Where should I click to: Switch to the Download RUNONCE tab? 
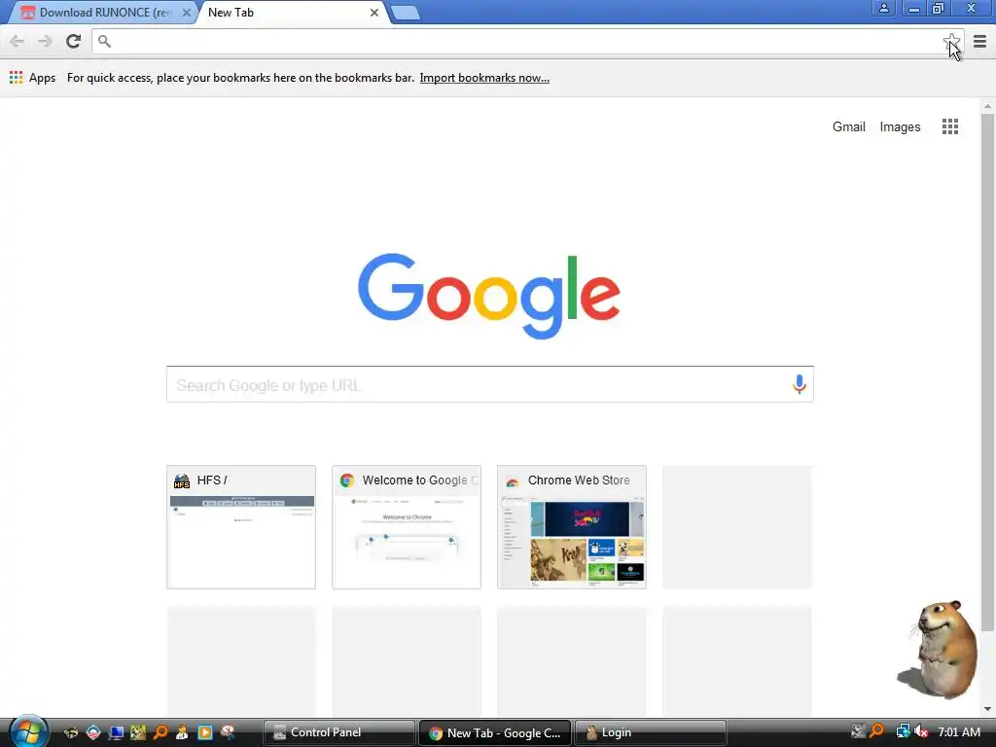pyautogui.click(x=101, y=13)
